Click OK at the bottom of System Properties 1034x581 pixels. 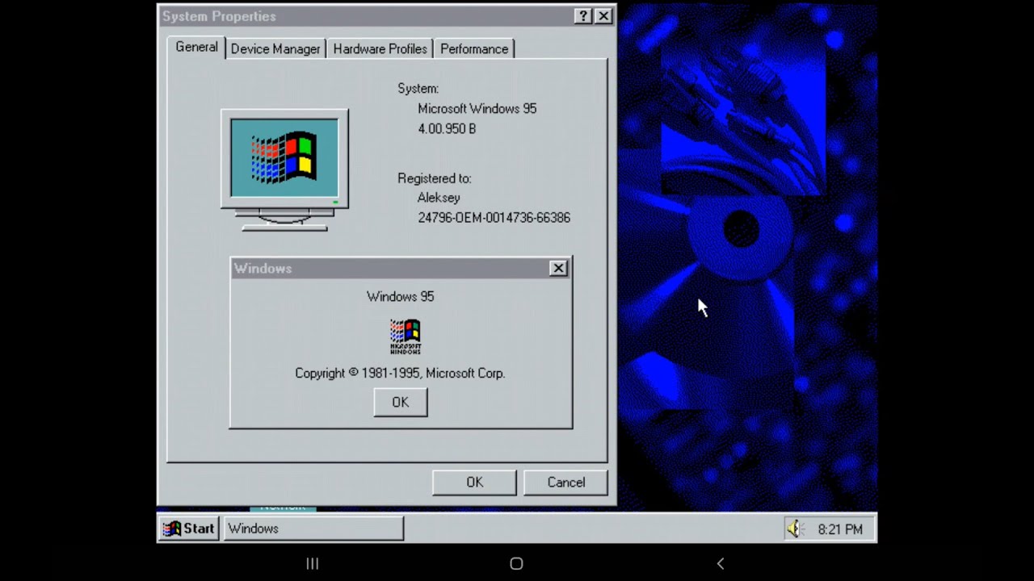474,482
